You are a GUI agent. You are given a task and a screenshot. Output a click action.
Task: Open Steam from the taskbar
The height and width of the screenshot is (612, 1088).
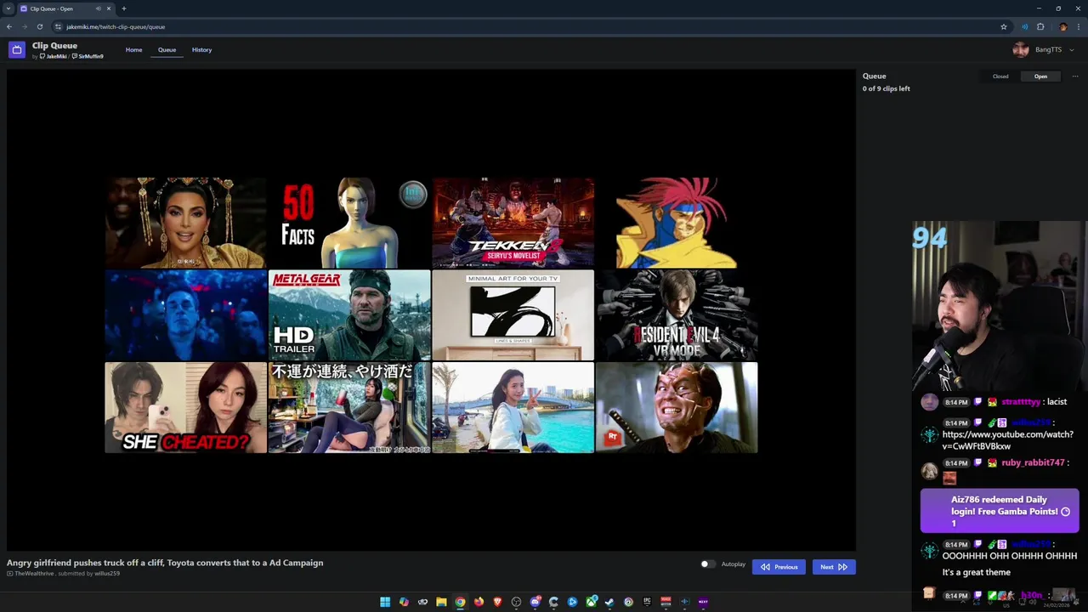pos(609,602)
